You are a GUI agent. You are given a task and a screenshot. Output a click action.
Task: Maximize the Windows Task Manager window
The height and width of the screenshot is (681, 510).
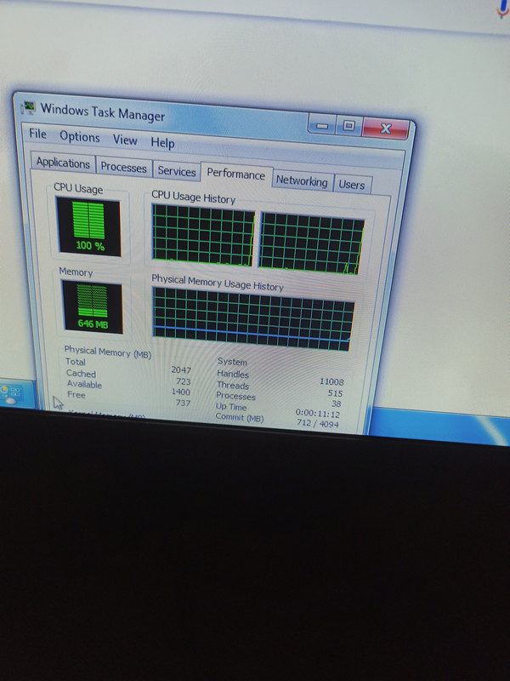coord(348,126)
